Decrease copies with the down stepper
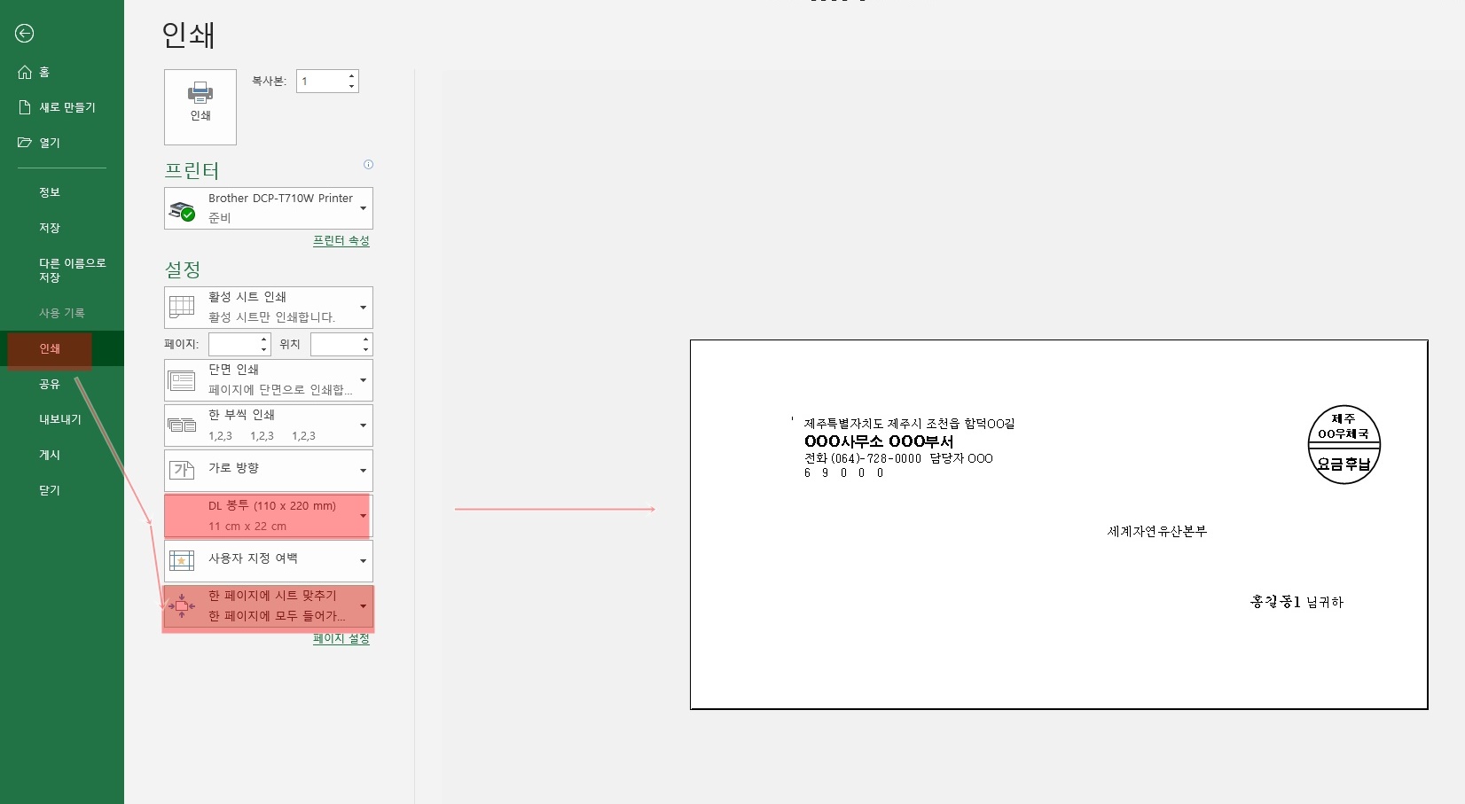The width and height of the screenshot is (1465, 804). (352, 87)
